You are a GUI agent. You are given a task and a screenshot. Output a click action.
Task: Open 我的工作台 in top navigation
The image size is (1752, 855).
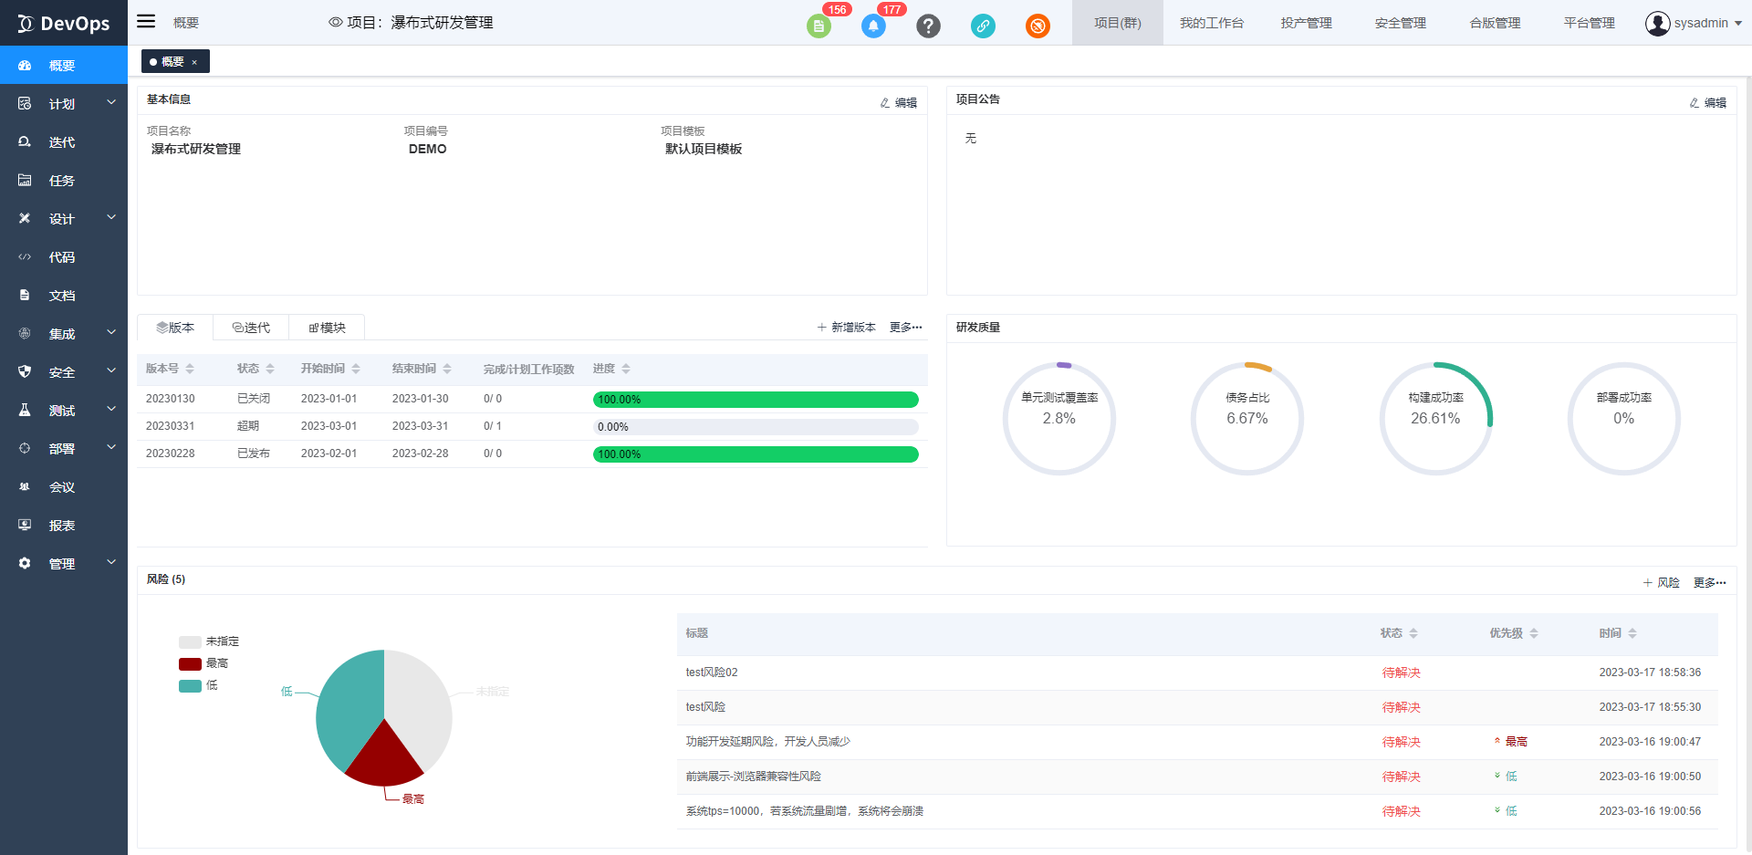click(x=1211, y=23)
